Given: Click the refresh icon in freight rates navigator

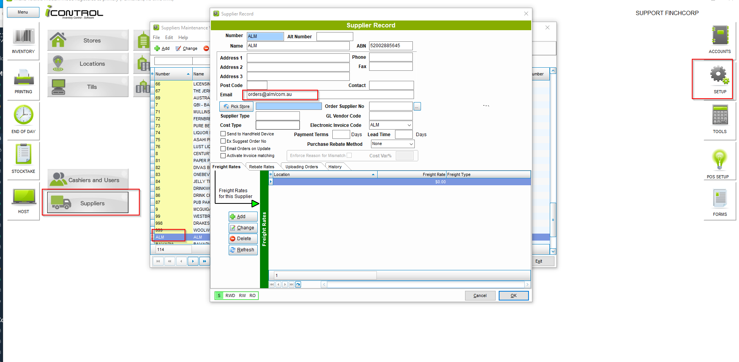Looking at the screenshot, I should (298, 285).
